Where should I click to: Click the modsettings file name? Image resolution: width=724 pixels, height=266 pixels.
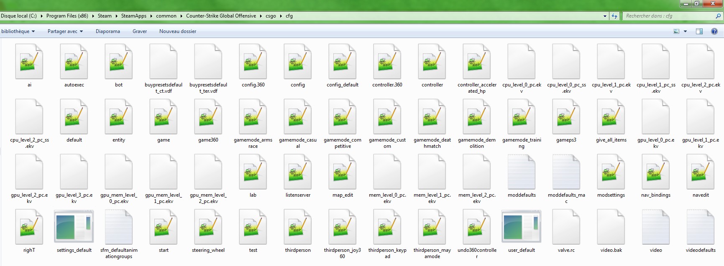611,195
